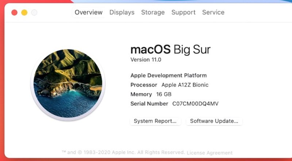Click the Version 11.0 text
292x161 pixels.
(x=146, y=59)
